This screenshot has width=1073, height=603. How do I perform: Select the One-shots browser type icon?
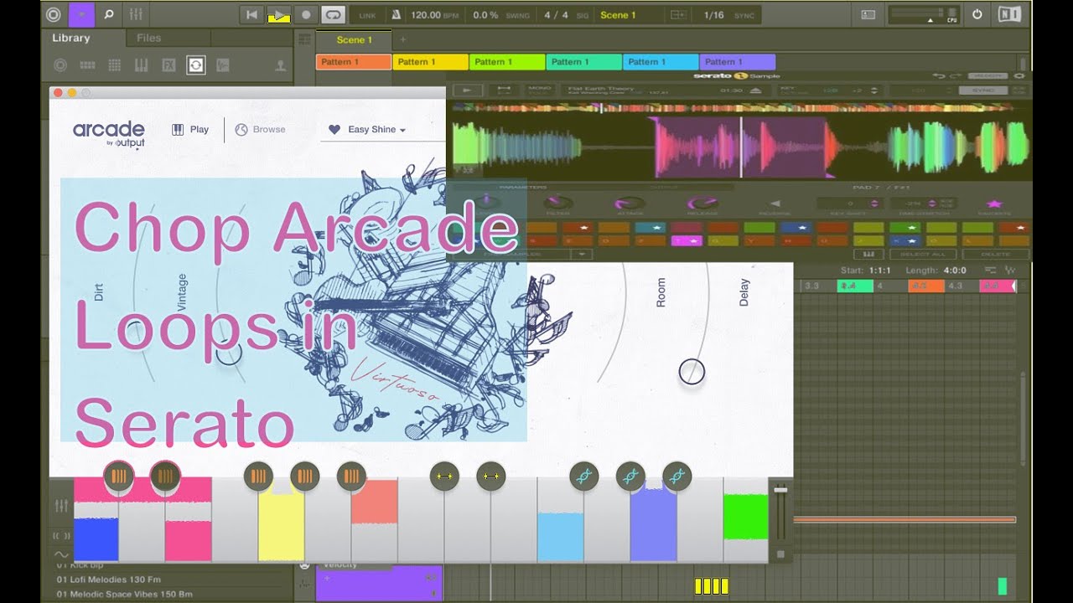point(223,65)
